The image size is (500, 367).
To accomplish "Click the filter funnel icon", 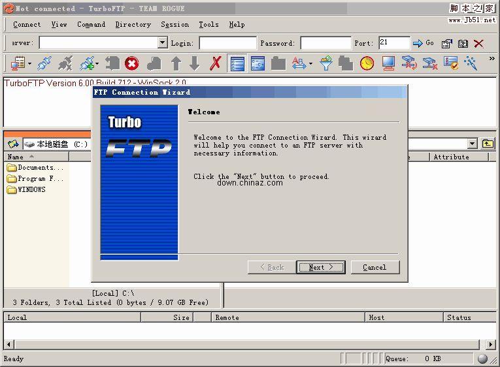I will click(x=326, y=63).
